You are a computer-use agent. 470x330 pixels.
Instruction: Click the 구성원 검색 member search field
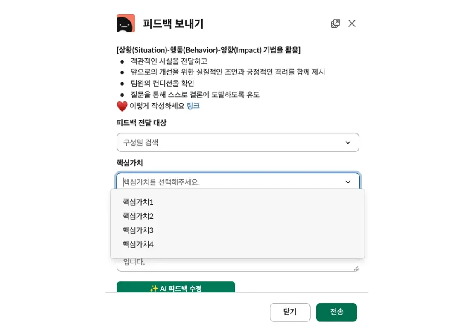pos(231,142)
